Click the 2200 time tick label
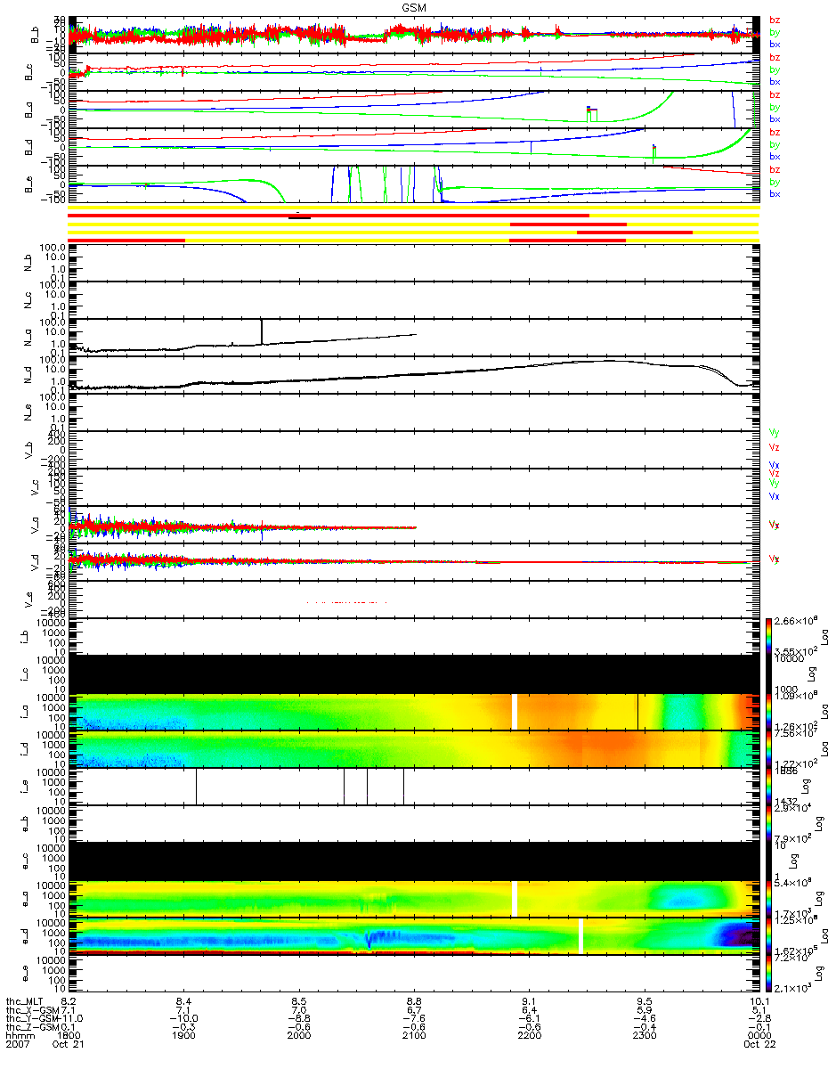 click(x=529, y=1036)
